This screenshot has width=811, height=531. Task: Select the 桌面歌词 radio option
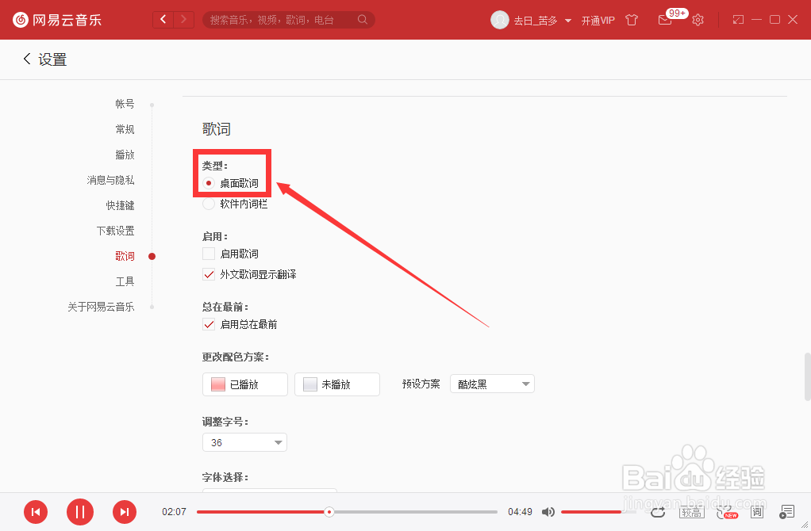(209, 185)
